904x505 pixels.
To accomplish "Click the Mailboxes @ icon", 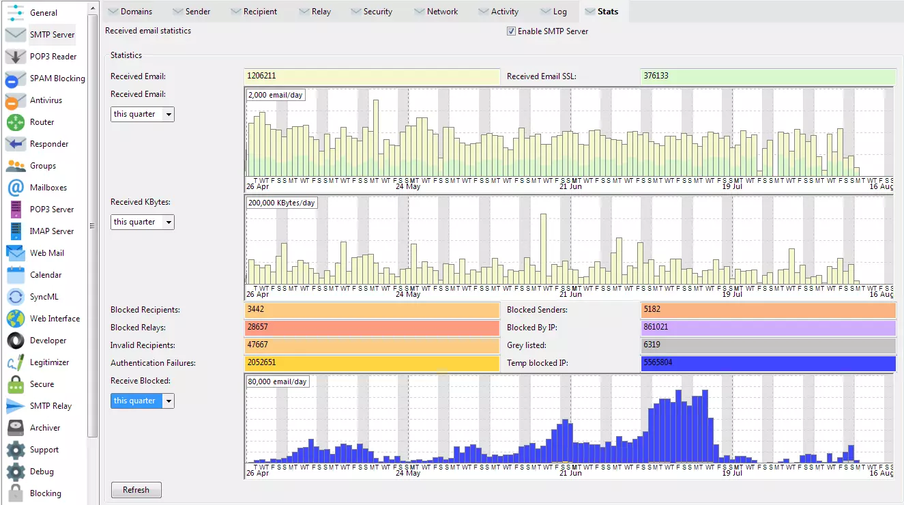I will (15, 188).
